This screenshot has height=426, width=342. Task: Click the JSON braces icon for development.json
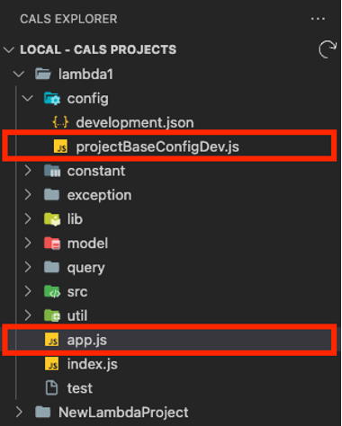pyautogui.click(x=60, y=122)
